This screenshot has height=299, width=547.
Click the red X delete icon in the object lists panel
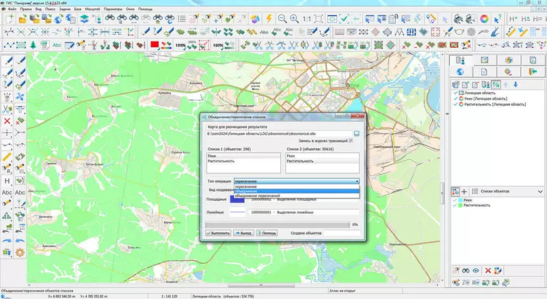(x=488, y=271)
